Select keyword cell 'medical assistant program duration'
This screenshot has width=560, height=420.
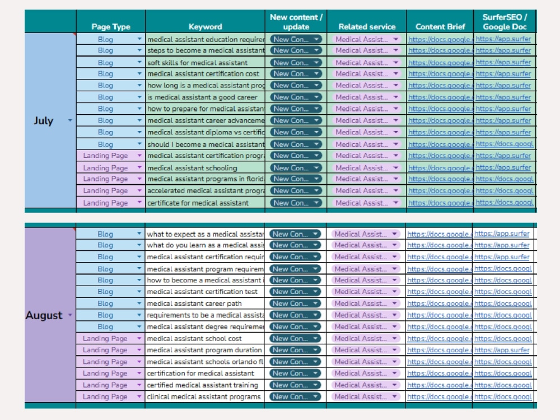pyautogui.click(x=204, y=350)
